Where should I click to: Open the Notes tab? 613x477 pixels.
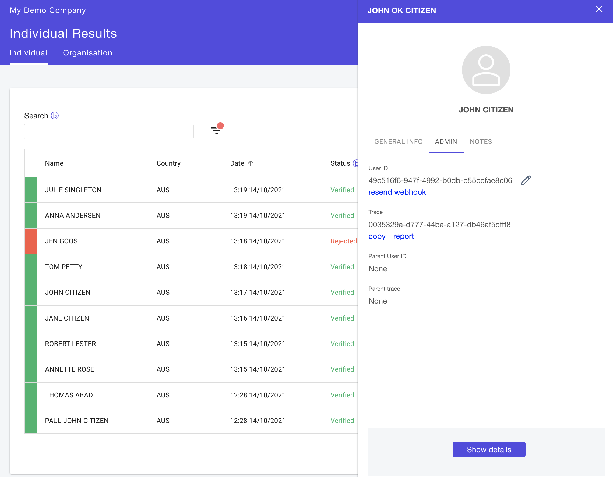pyautogui.click(x=481, y=142)
